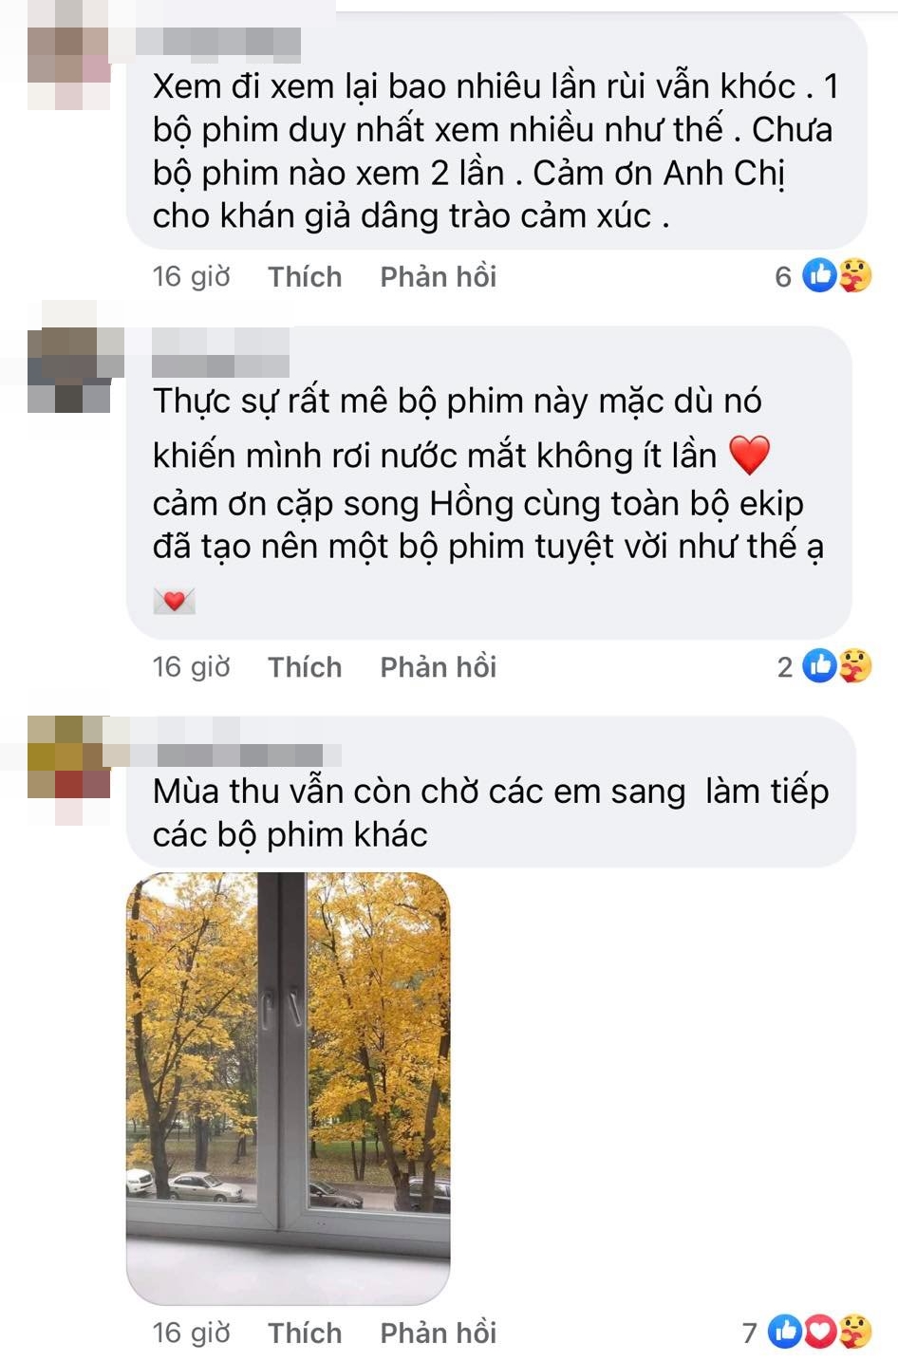Click the care reaction emoji on first comment

coord(853,276)
